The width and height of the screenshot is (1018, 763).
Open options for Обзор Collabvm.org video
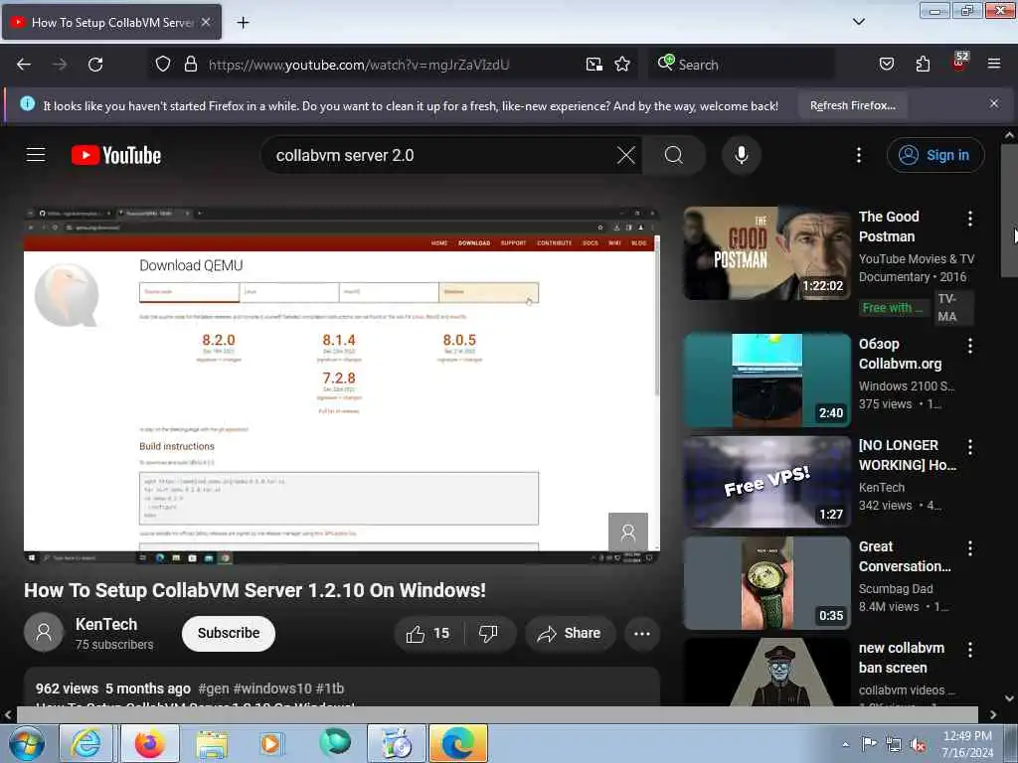pyautogui.click(x=970, y=345)
